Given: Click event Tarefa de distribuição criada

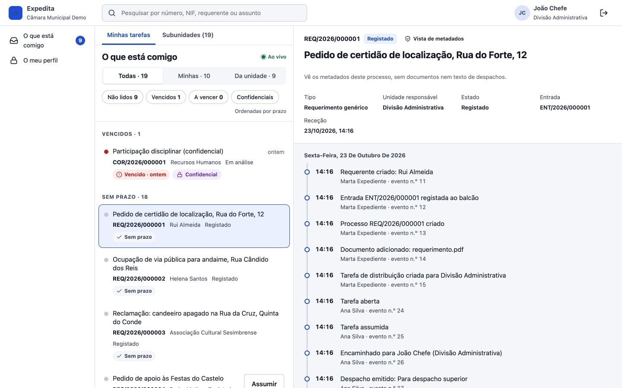Looking at the screenshot, I should click(x=423, y=275).
